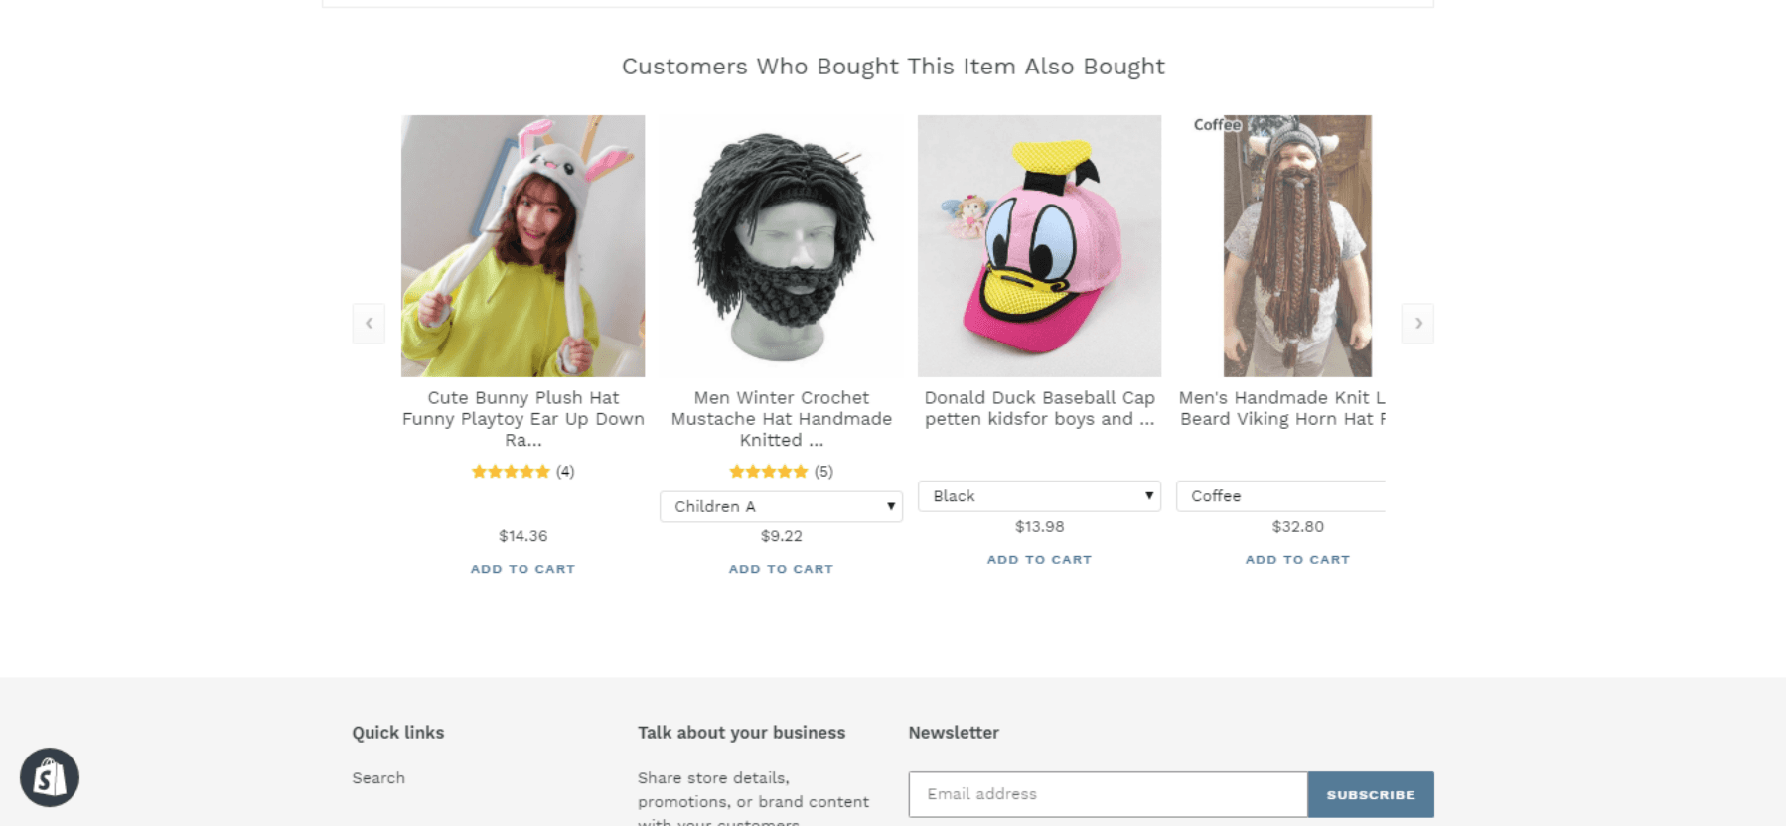The width and height of the screenshot is (1786, 826).
Task: Click the Crochet Mustache Hat star rating
Action: pyautogui.click(x=769, y=472)
